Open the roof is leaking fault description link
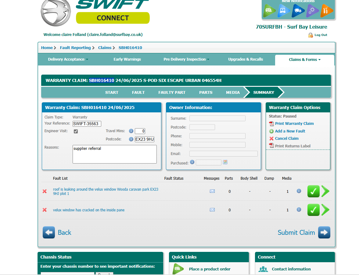The image size is (359, 275). tap(106, 191)
